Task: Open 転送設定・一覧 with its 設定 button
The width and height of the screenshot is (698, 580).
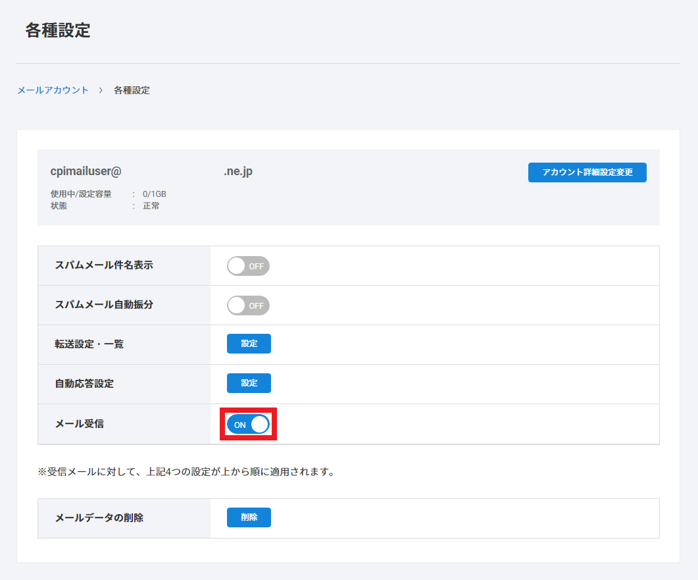Action: (x=249, y=344)
